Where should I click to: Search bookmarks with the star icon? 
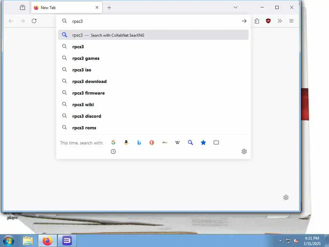coord(203,142)
